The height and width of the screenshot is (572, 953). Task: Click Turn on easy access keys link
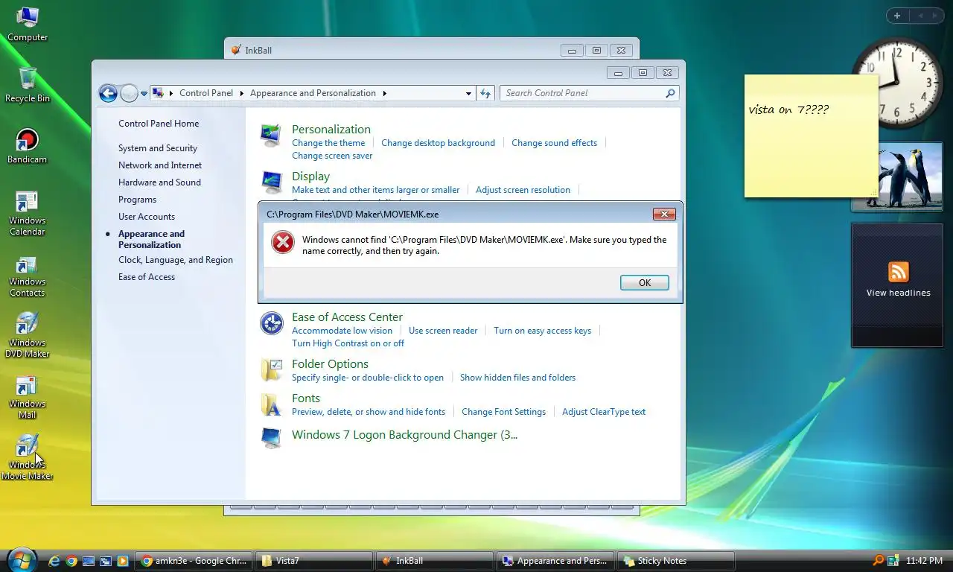(x=542, y=331)
